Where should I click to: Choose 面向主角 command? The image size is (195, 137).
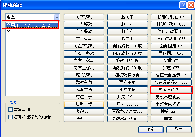click(x=128, y=82)
